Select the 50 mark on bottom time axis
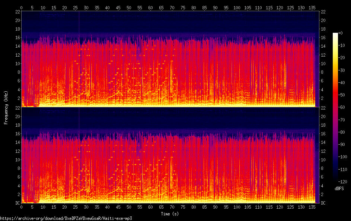 129,207
